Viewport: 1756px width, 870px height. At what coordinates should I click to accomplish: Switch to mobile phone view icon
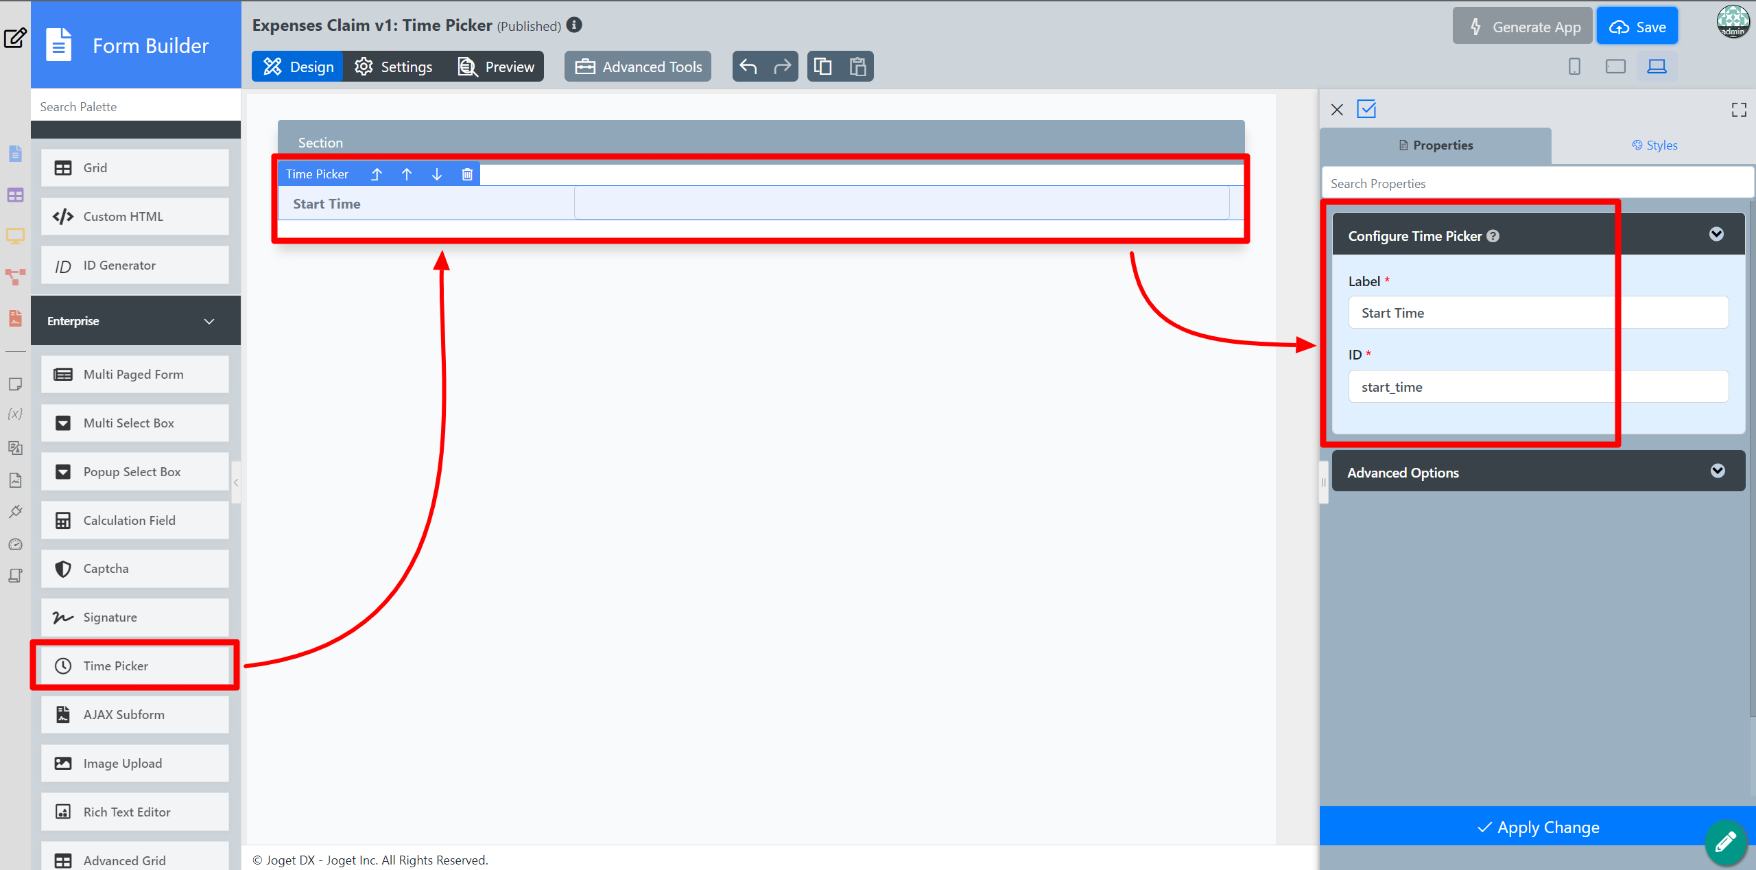1574,67
